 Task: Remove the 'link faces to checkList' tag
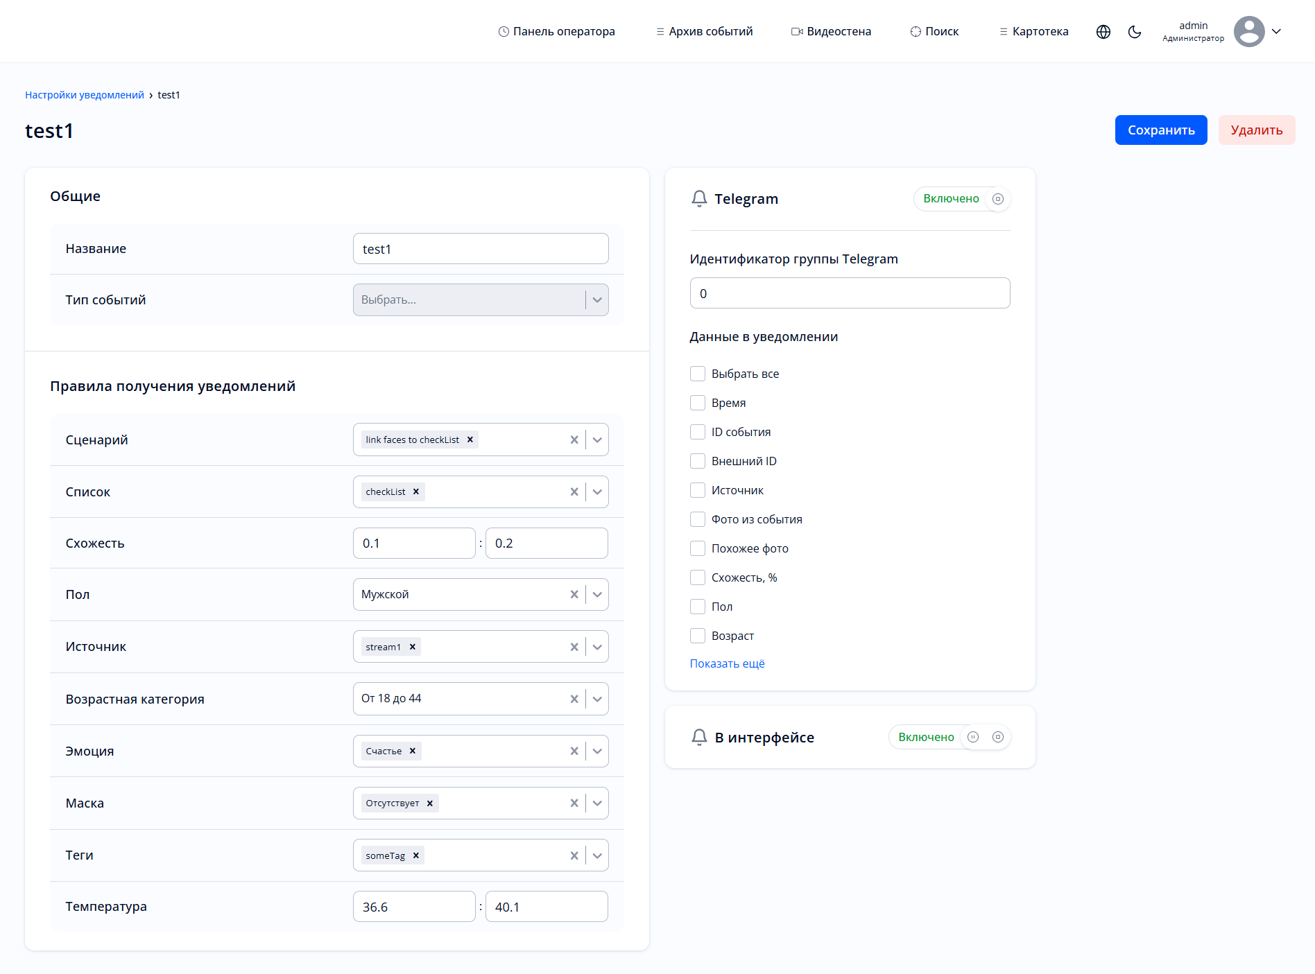(x=470, y=440)
